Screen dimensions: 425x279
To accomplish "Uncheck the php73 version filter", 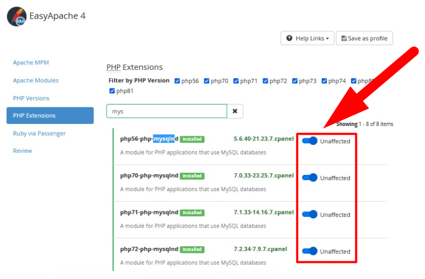I will click(295, 81).
